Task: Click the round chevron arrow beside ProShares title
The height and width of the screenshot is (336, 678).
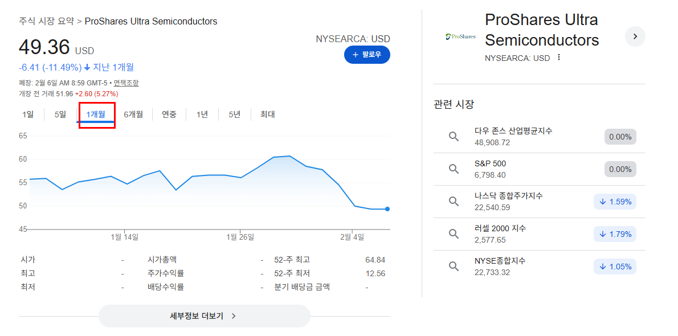Action: [x=635, y=37]
